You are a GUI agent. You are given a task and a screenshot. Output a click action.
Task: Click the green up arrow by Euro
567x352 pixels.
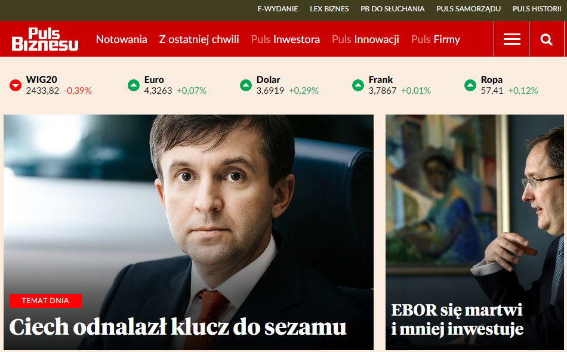[x=134, y=85]
